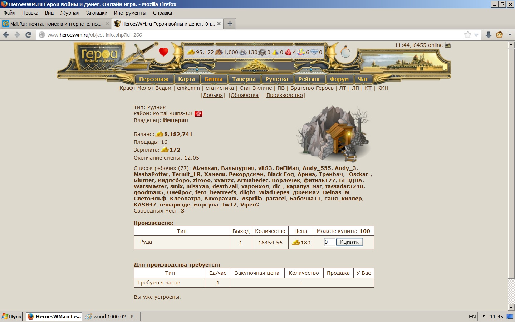Open the Крафт Молот Ведьм link
The width and height of the screenshot is (515, 322).
point(145,88)
